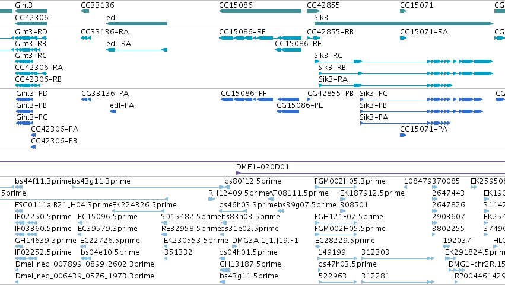The height and width of the screenshot is (285, 505).
Task: Open the CG15071 gene label
Action: coord(417,5)
